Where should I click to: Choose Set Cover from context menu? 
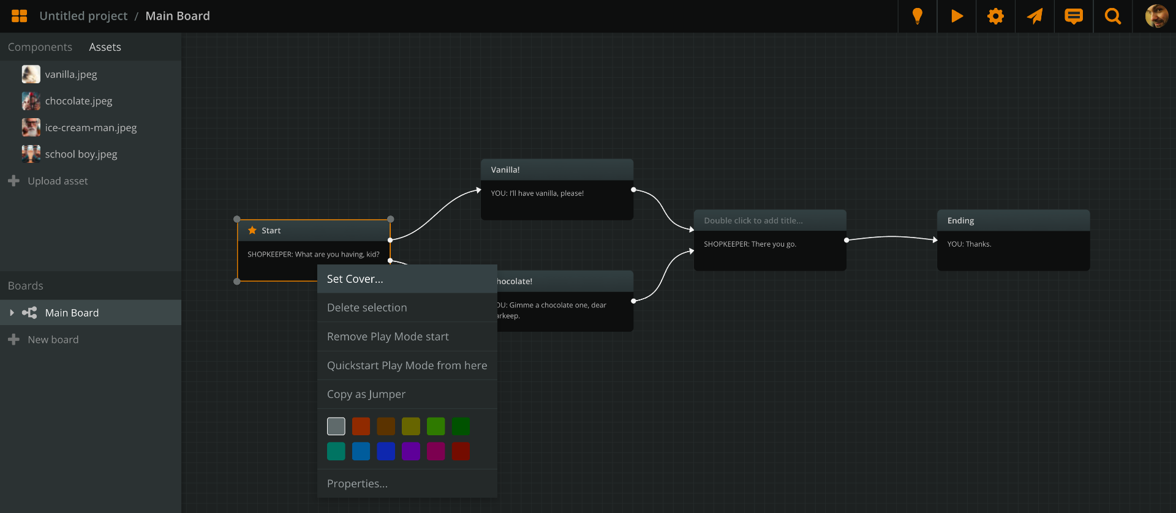355,279
